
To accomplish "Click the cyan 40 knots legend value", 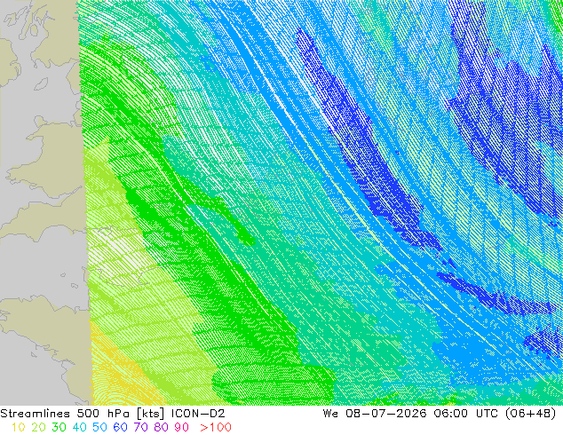I will click(79, 428).
